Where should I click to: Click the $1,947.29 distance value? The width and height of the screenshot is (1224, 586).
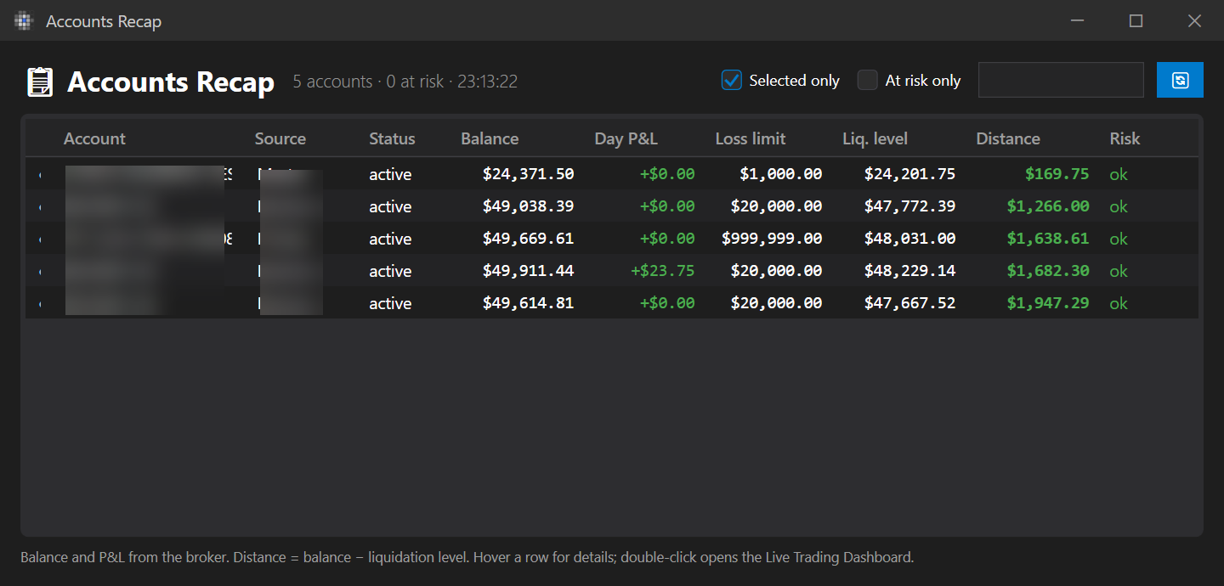coord(1048,303)
